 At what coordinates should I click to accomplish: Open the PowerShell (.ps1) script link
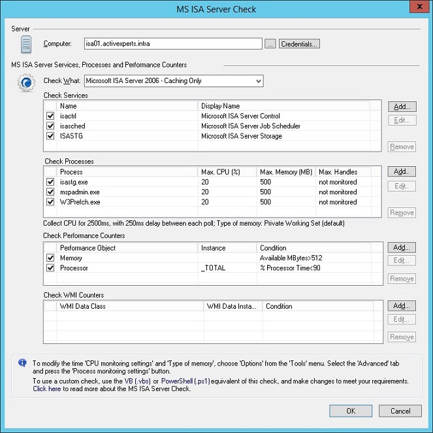point(185,381)
